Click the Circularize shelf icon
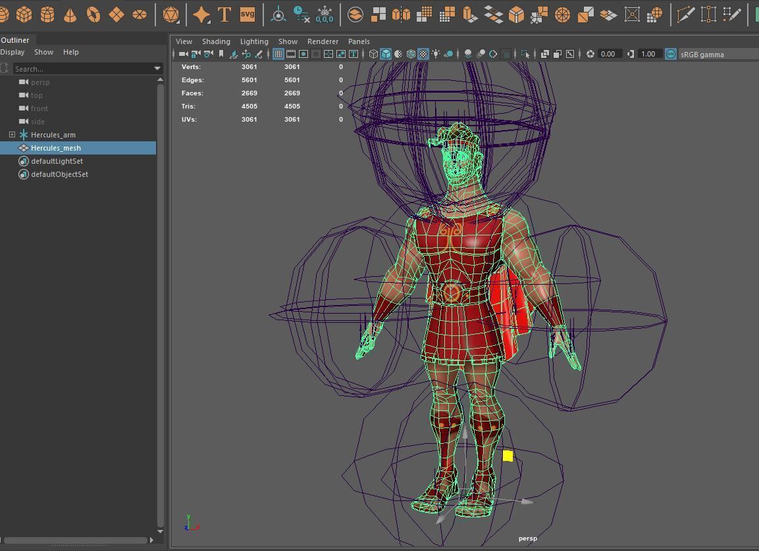Image resolution: width=759 pixels, height=551 pixels. click(562, 15)
